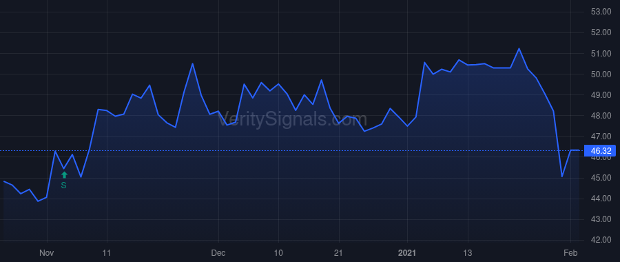Click the 50.00 price axis label
620x262 pixels.
pyautogui.click(x=601, y=74)
